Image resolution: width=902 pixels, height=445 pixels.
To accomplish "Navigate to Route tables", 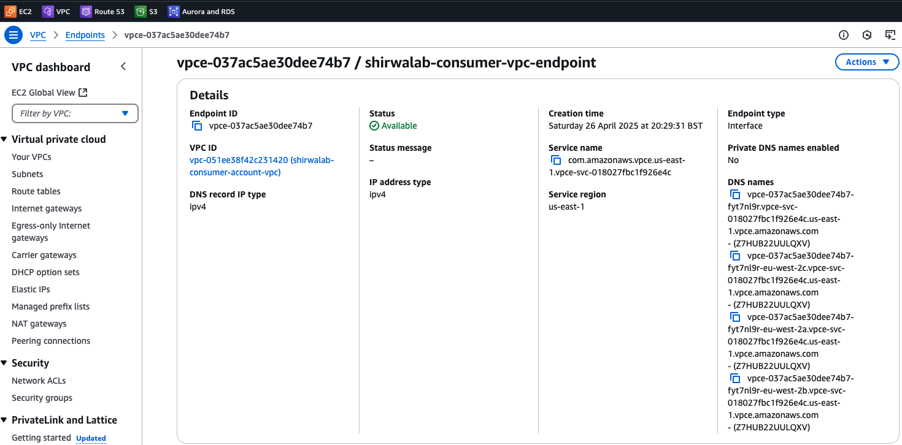I will (36, 191).
